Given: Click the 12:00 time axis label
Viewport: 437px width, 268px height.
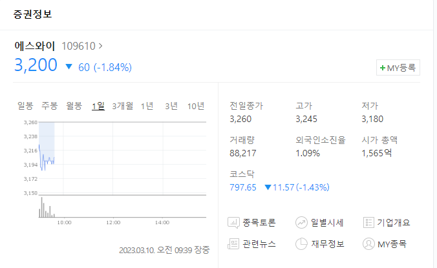Looking at the screenshot, I should [x=113, y=223].
